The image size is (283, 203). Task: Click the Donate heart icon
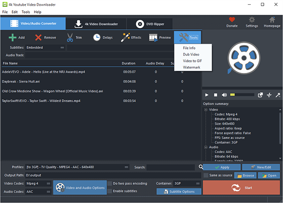[232, 22]
